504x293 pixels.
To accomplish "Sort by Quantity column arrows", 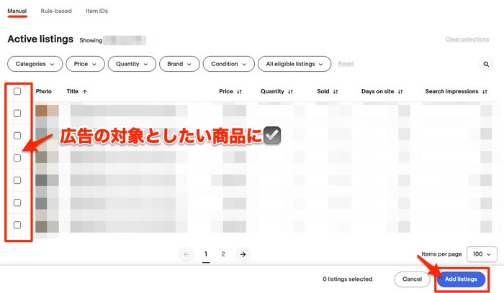I will (290, 92).
